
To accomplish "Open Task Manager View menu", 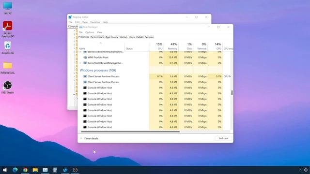I will (x=99, y=32).
